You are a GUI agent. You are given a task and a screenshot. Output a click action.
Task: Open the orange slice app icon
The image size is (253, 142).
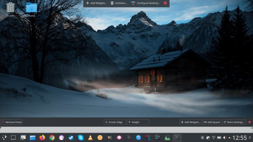tap(100, 138)
